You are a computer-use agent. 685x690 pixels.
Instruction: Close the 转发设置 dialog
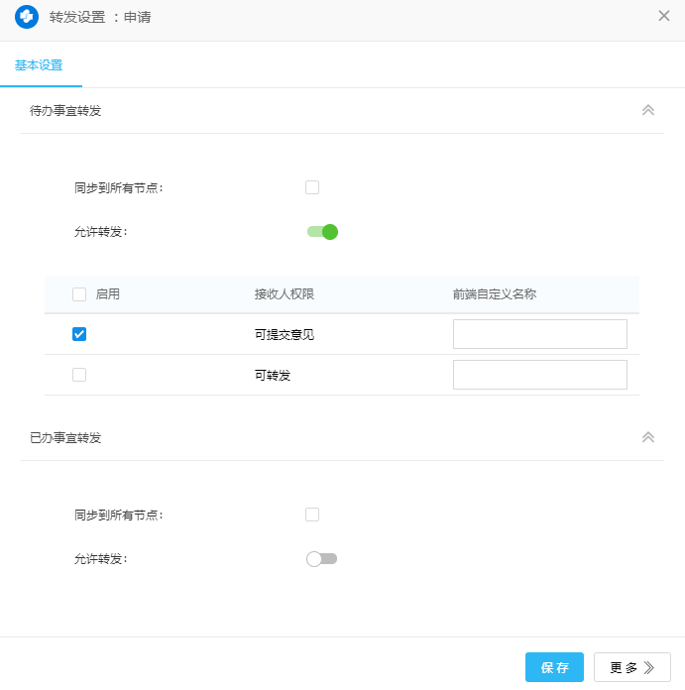pos(664,16)
